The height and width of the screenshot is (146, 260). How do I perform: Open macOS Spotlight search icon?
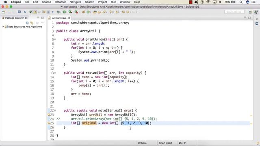click(241, 2)
